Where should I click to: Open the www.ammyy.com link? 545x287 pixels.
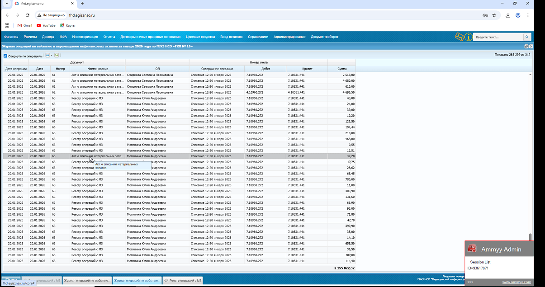tap(517, 282)
